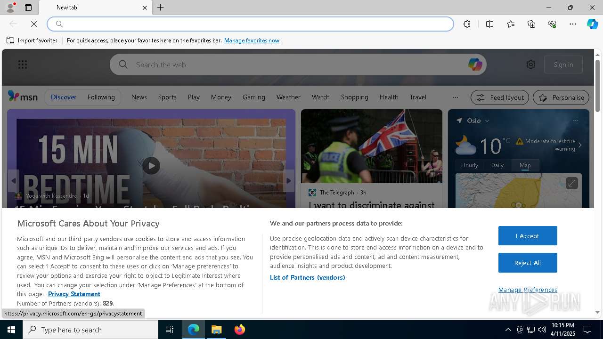Open the Gaming section

coord(254,97)
